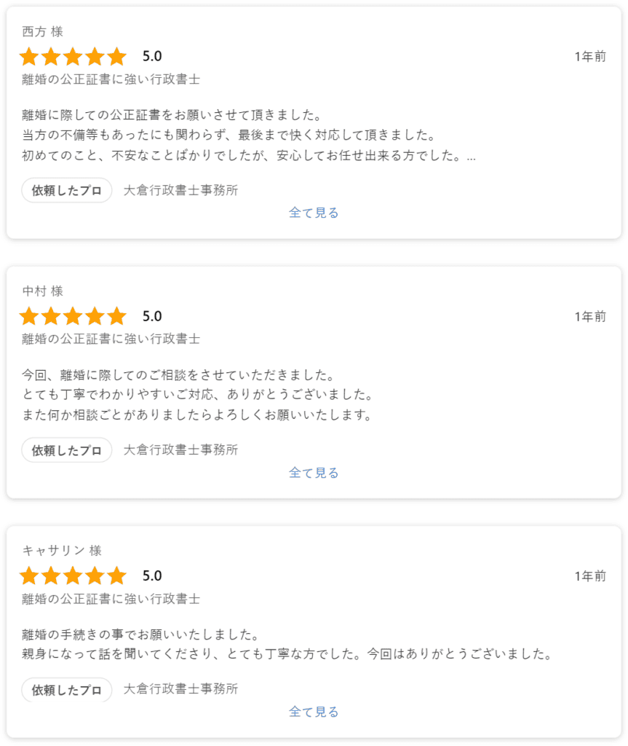
Task: Click third star in 中村 様 review
Action: click(73, 316)
